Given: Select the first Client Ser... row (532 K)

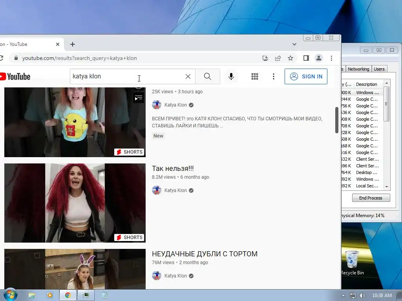Looking at the screenshot, I should pyautogui.click(x=362, y=159).
